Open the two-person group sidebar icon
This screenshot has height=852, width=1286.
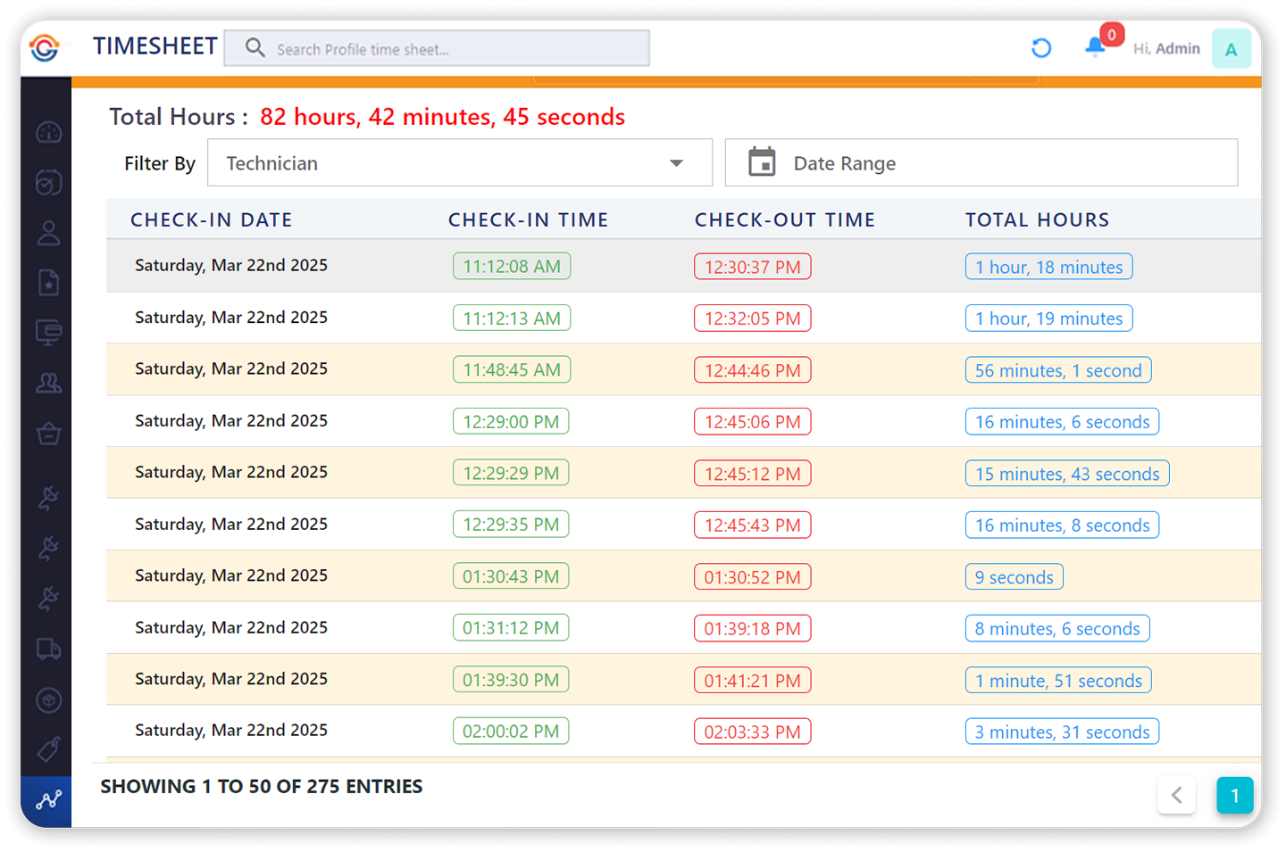pyautogui.click(x=48, y=384)
